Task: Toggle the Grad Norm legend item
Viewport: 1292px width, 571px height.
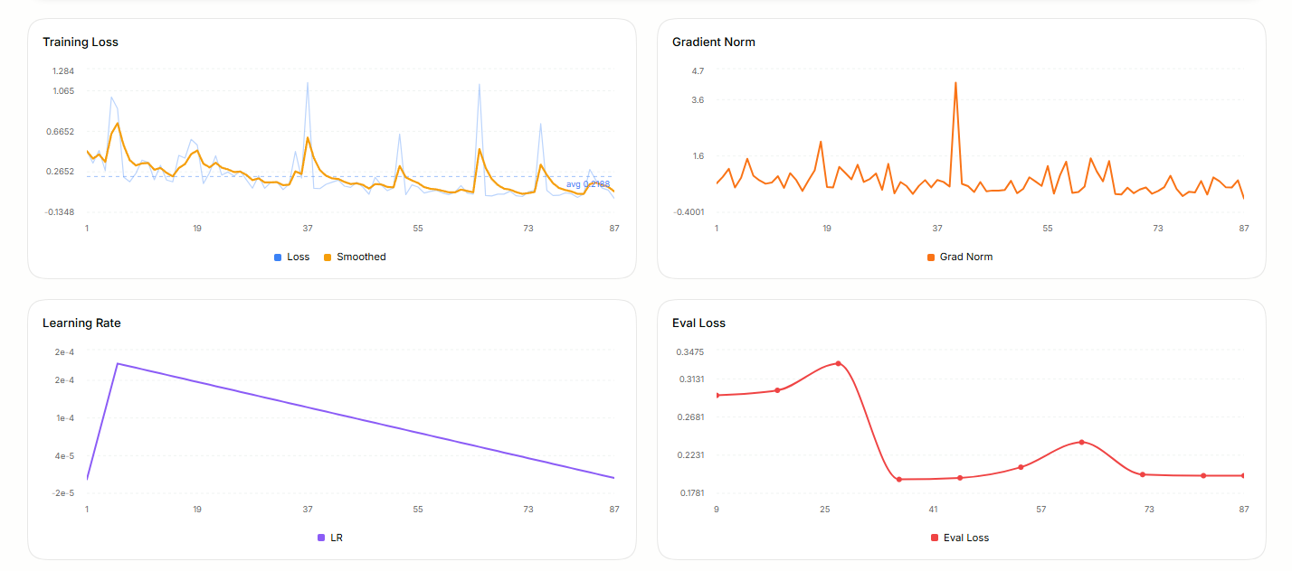Action: [960, 257]
